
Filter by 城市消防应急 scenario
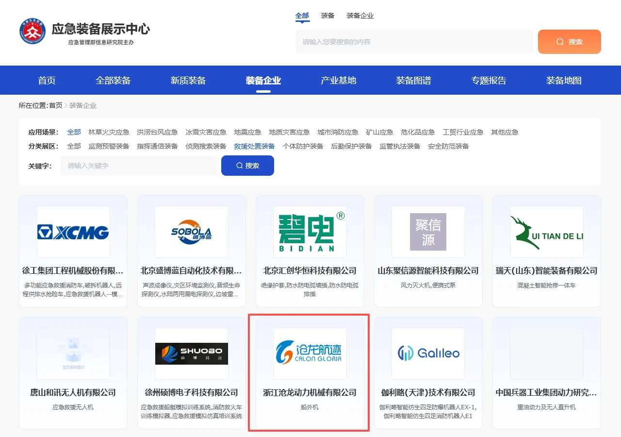[338, 132]
